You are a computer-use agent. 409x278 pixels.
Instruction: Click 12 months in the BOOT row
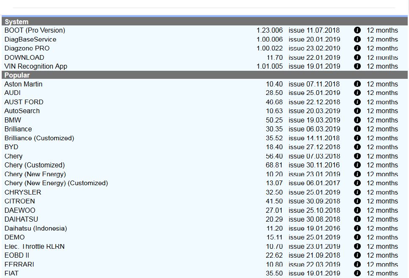382,31
